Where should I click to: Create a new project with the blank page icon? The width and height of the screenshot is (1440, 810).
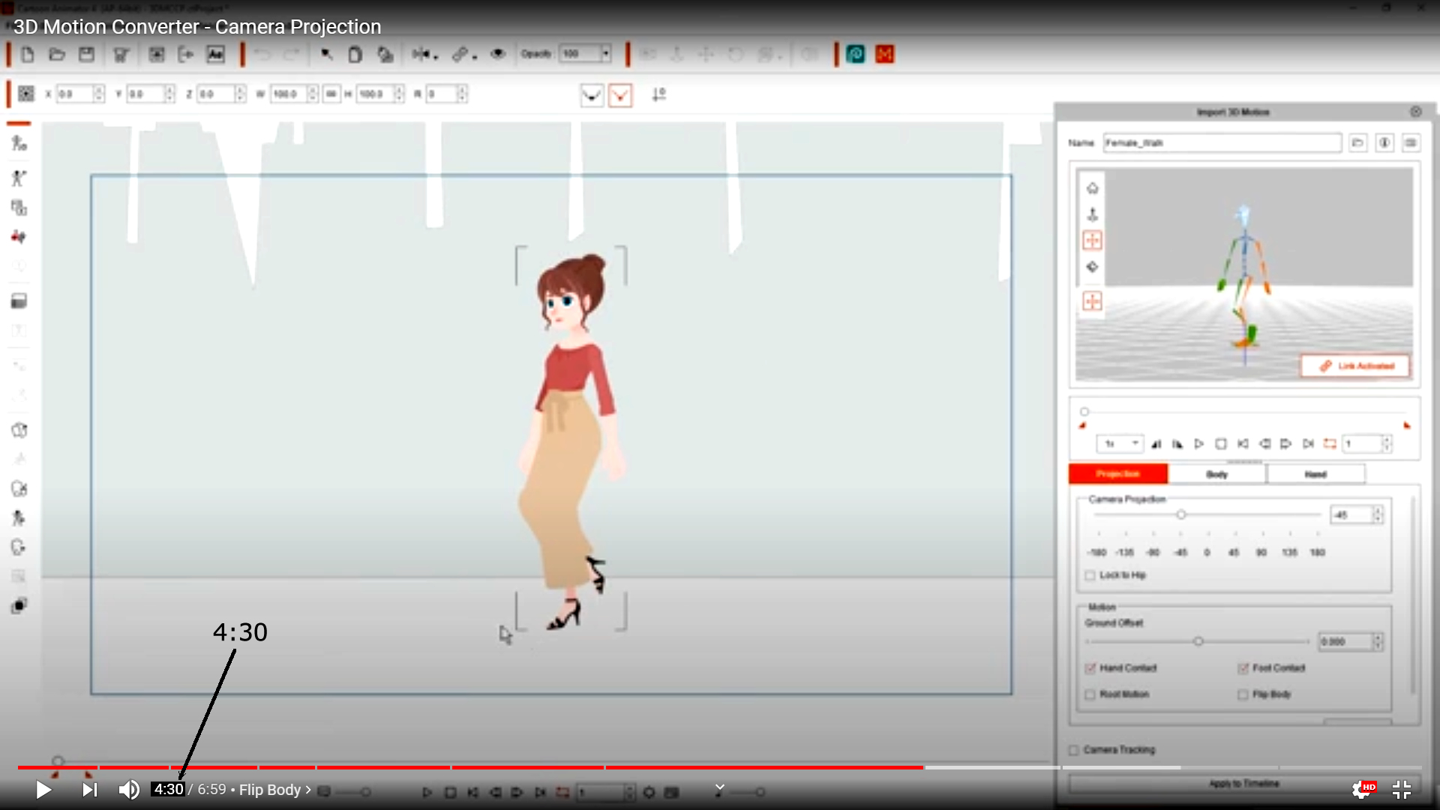point(28,55)
